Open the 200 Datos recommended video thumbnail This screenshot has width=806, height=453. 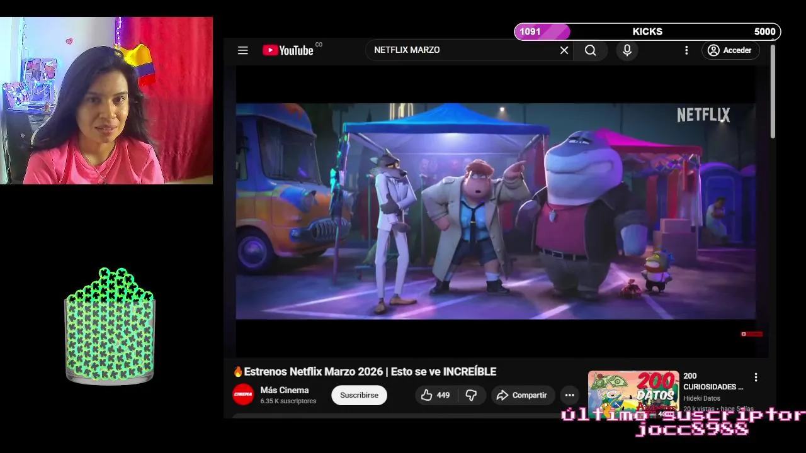click(x=633, y=394)
